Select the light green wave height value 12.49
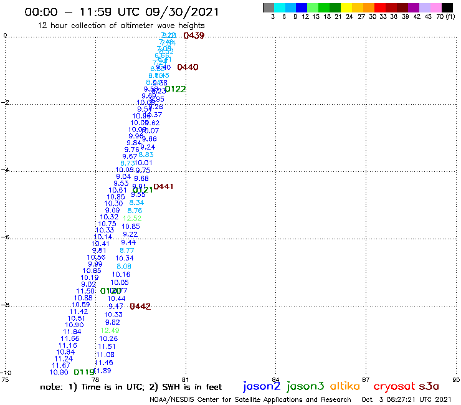This screenshot has height=405, width=461. 110,330
